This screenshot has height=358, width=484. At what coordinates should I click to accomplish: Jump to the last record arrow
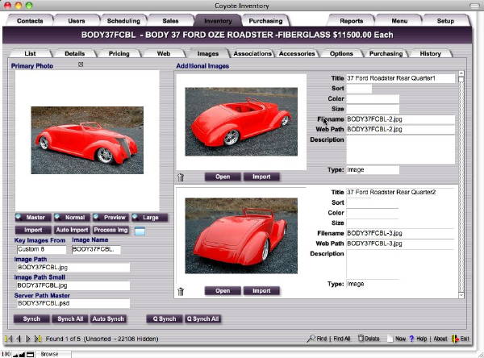click(38, 339)
